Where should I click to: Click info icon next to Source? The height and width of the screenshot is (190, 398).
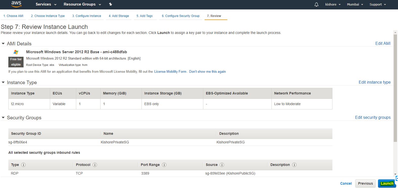tap(222, 165)
